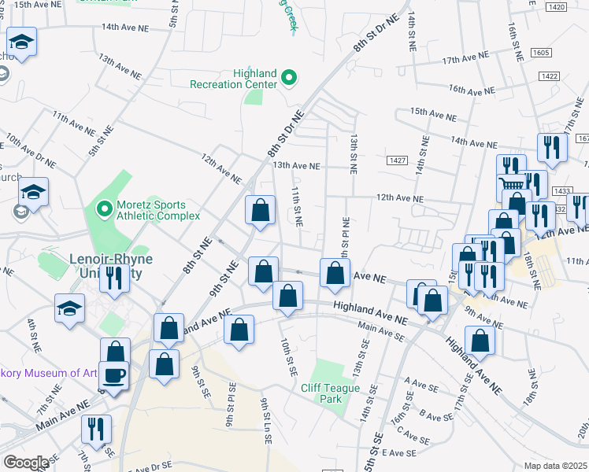Click the route shield 1427
Viewport: 589px width, 472px height.
[398, 160]
